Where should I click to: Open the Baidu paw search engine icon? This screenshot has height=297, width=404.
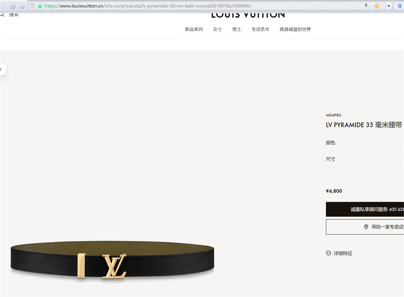tap(400, 6)
